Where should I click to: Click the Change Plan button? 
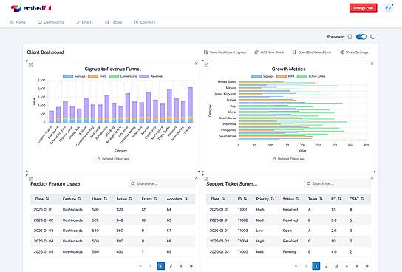coord(364,8)
